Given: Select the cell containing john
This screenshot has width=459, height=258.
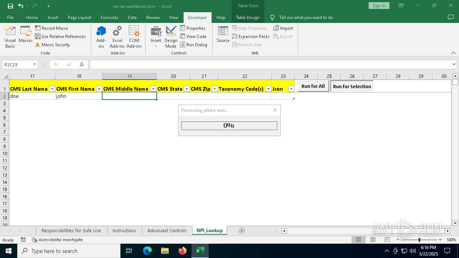Looking at the screenshot, I should (79, 96).
